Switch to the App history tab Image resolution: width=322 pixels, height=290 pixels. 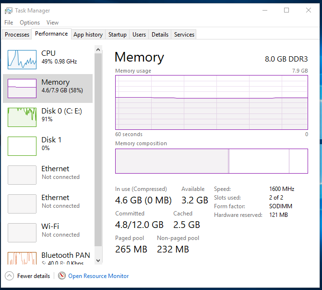click(88, 35)
